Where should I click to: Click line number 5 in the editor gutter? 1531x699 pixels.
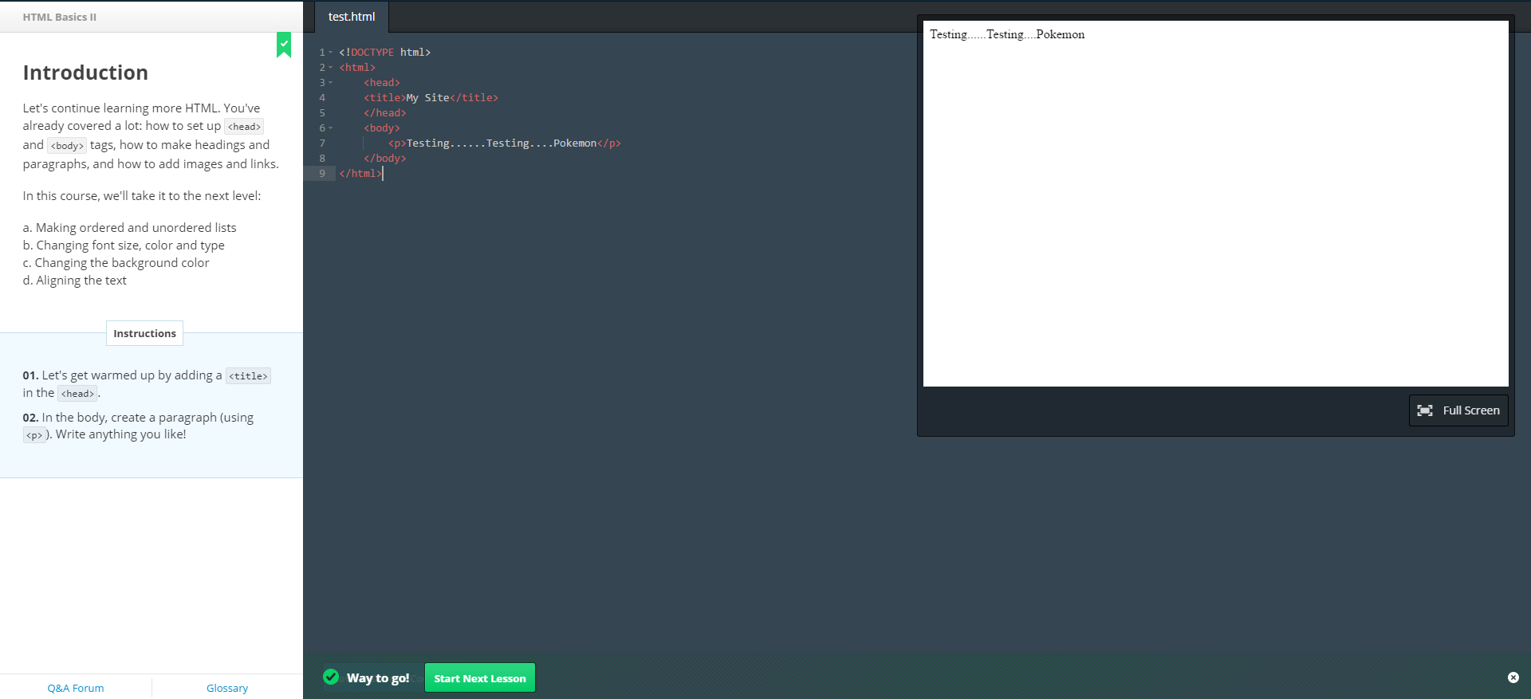click(x=322, y=113)
